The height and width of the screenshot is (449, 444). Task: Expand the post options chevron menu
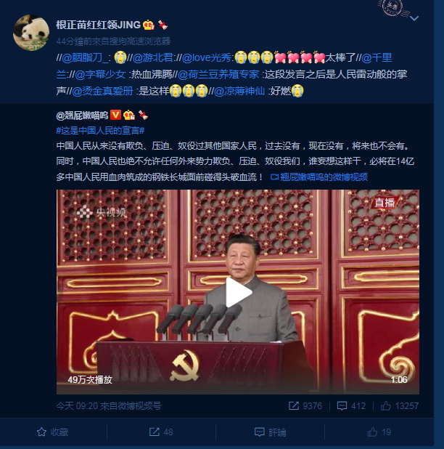coord(414,19)
